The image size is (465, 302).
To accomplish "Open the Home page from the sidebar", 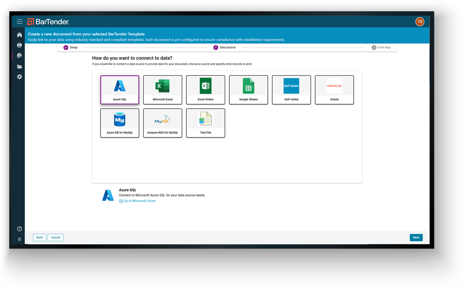I will point(19,34).
